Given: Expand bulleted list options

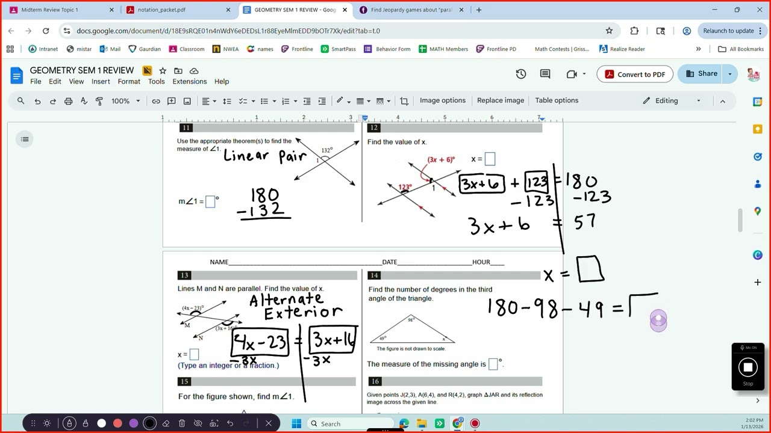Looking at the screenshot, I should (274, 101).
